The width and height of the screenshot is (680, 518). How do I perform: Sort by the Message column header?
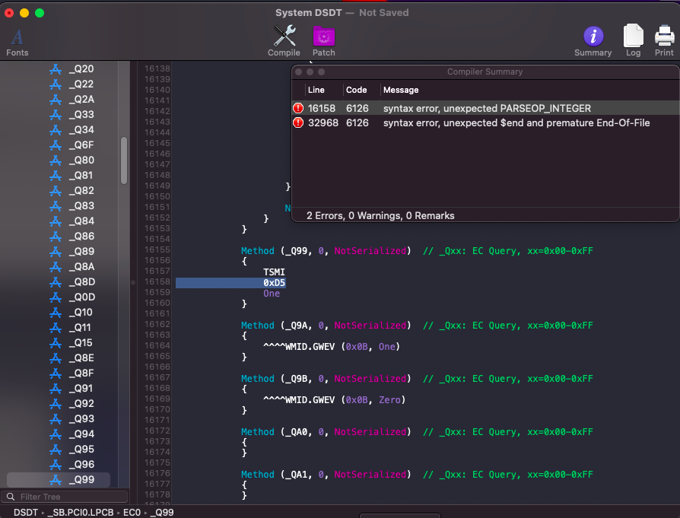[x=401, y=90]
